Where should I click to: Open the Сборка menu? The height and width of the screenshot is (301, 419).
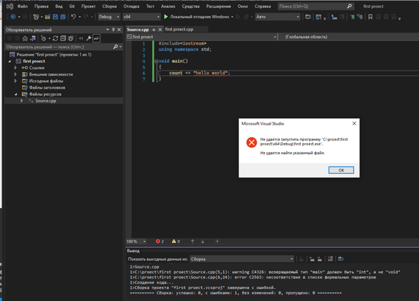point(109,6)
